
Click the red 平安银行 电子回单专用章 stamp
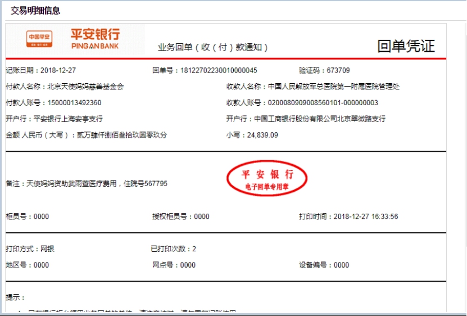click(x=267, y=179)
